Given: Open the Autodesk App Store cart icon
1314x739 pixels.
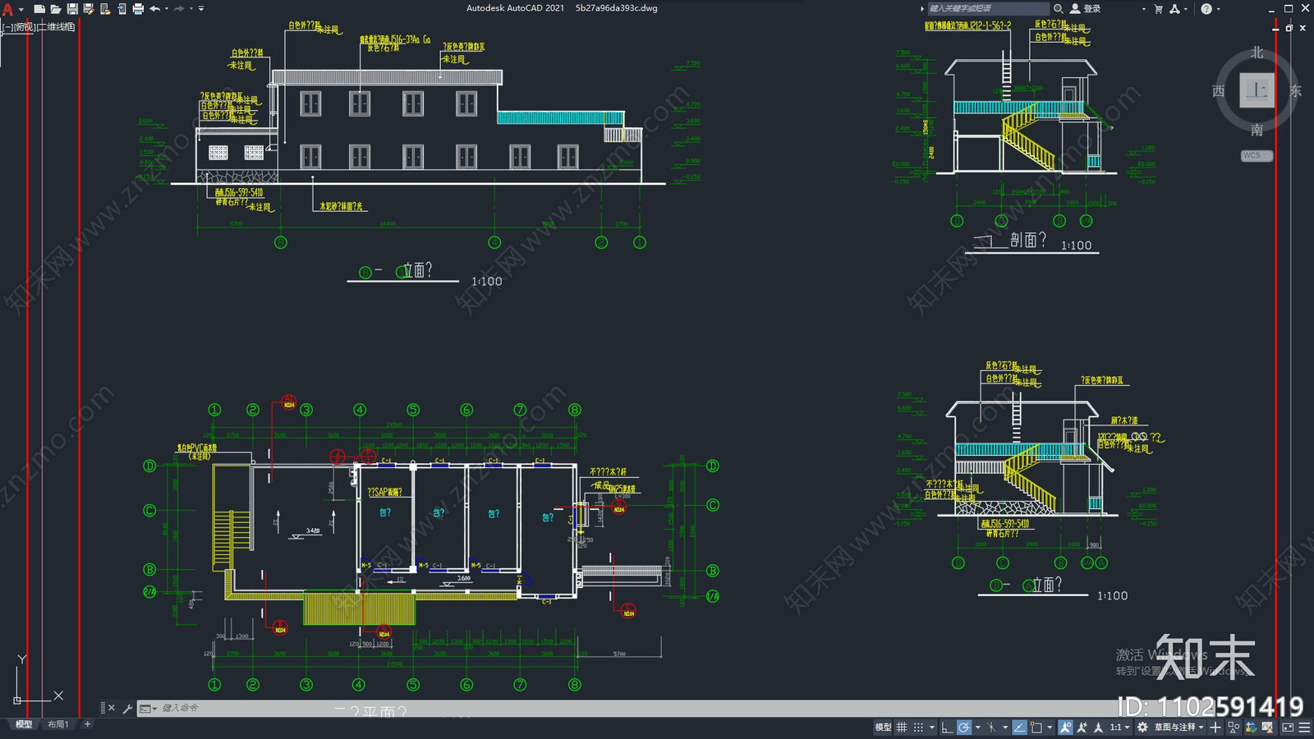Looking at the screenshot, I should point(1159,9).
